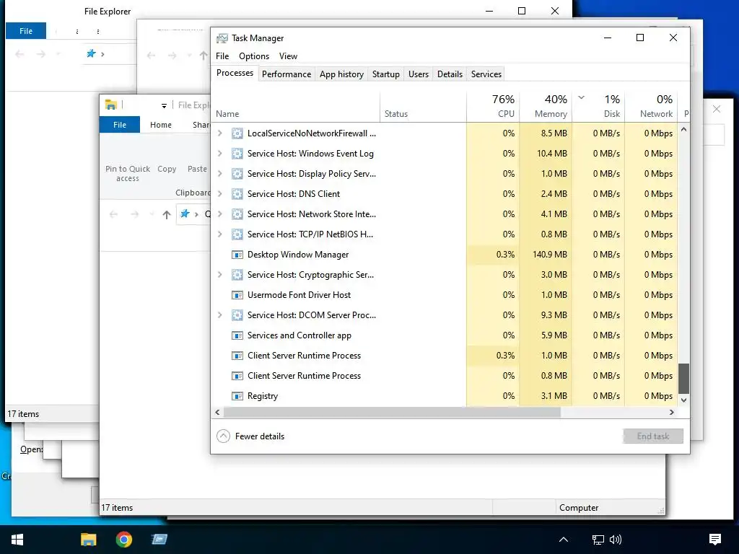Switch to the Users tab
739x554 pixels.
(419, 74)
